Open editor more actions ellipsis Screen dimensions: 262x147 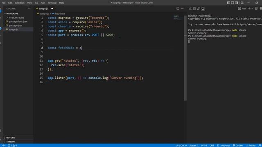tap(182, 9)
